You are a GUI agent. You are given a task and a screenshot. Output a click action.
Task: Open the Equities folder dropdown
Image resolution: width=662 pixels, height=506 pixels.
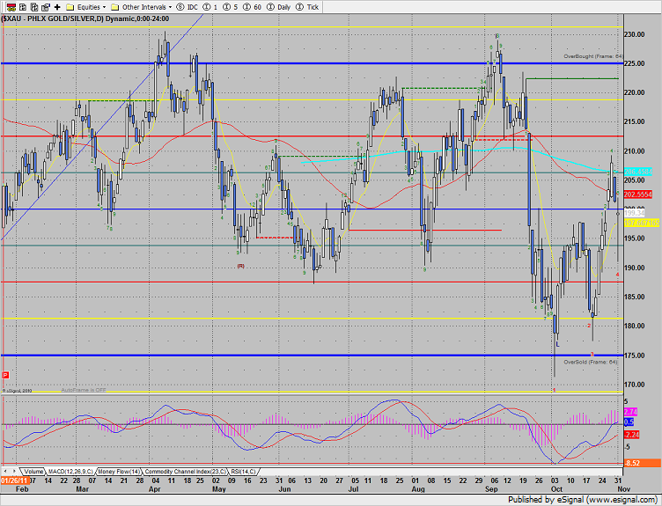point(86,7)
